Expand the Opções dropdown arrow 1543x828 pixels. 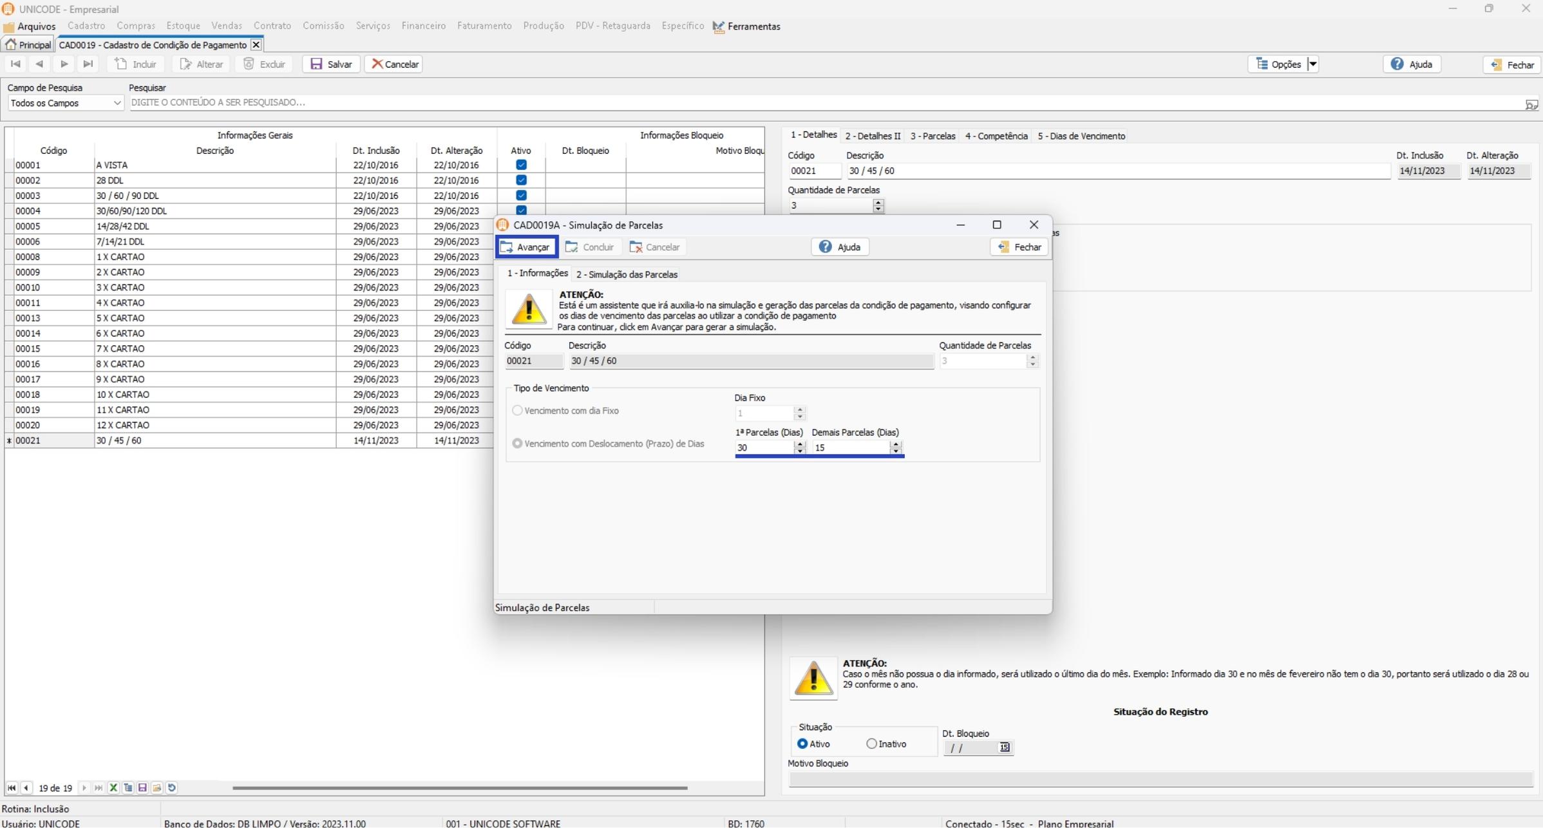pyautogui.click(x=1312, y=64)
